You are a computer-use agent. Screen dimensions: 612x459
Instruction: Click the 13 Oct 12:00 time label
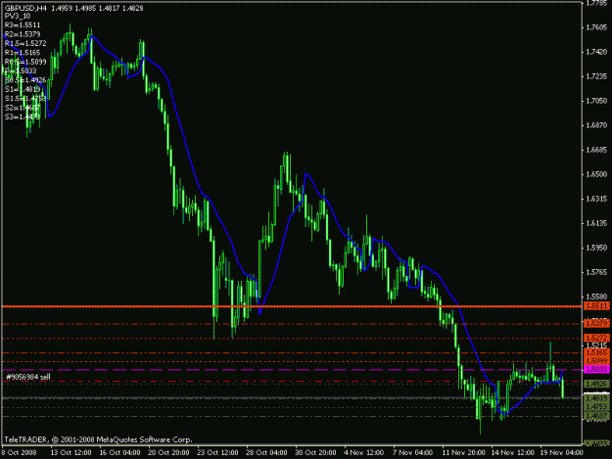(71, 452)
